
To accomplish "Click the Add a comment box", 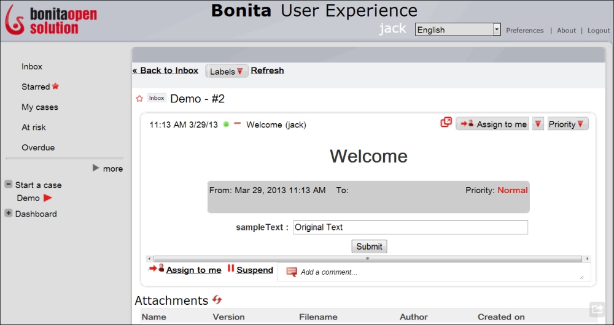I will pos(434,272).
